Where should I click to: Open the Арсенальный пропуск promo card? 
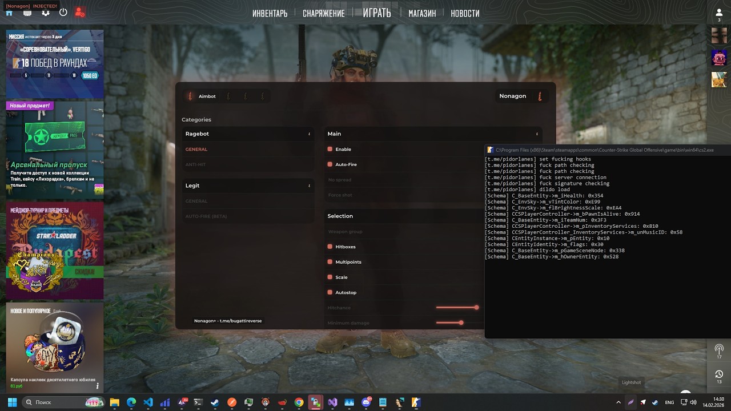55,150
